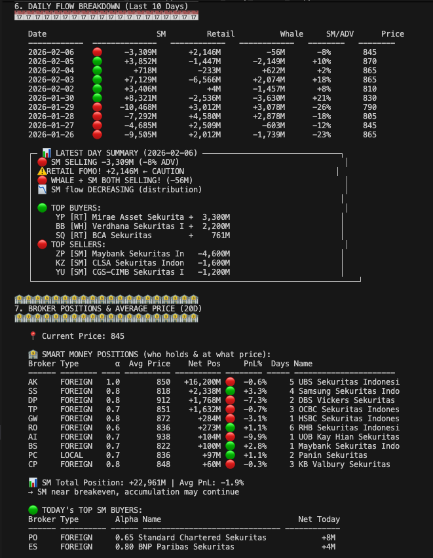The image size is (433, 558).
Task: Click 'YU [SM] CGS-CIMB Sekuritas I' seller line
Action: tap(143, 272)
